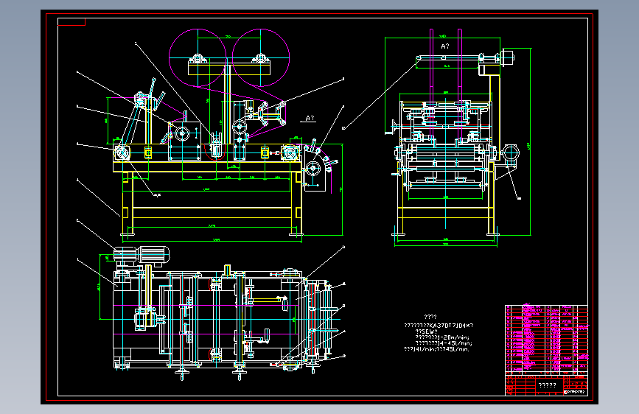Viewport: 639px width, 414px height.
Task: Click the magenta parts list table
Action: point(546,339)
